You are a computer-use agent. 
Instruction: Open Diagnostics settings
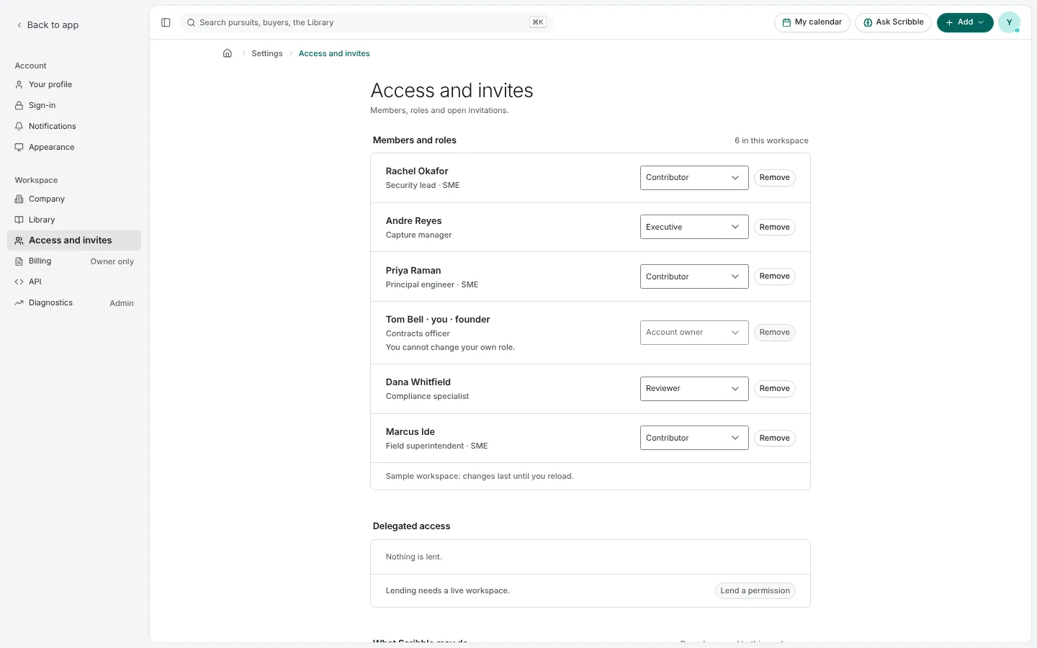(x=74, y=302)
